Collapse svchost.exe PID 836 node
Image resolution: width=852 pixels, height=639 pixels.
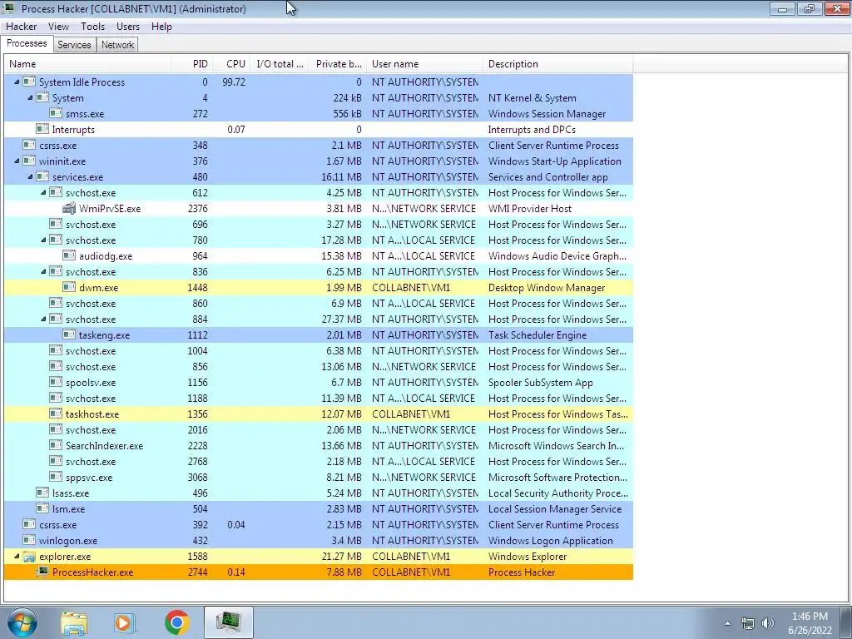coord(43,272)
